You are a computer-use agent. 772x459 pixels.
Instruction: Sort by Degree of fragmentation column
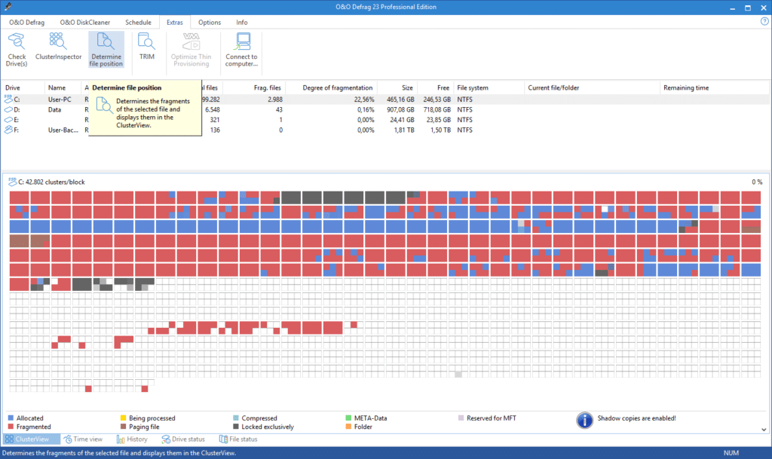[x=337, y=88]
